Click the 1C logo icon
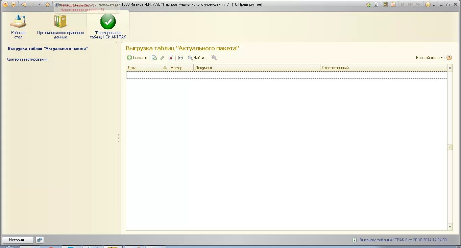 tap(5, 4)
